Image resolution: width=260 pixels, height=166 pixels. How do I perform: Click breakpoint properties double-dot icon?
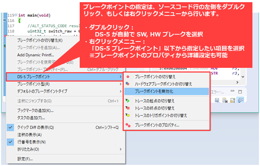128,125
